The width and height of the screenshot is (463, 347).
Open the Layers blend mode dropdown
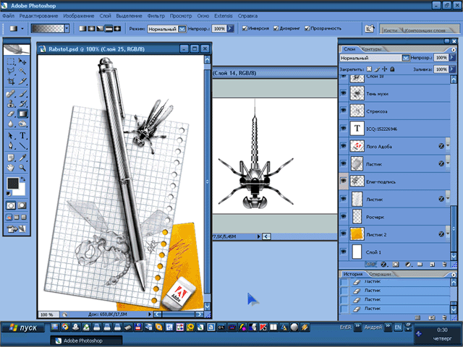pos(405,58)
